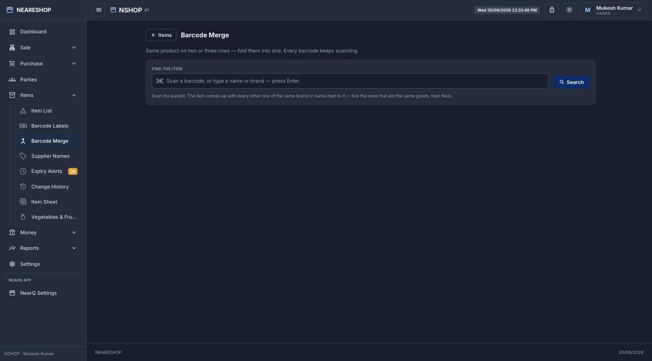
Task: Click the NSHOP store icon in header
Action: click(x=113, y=10)
